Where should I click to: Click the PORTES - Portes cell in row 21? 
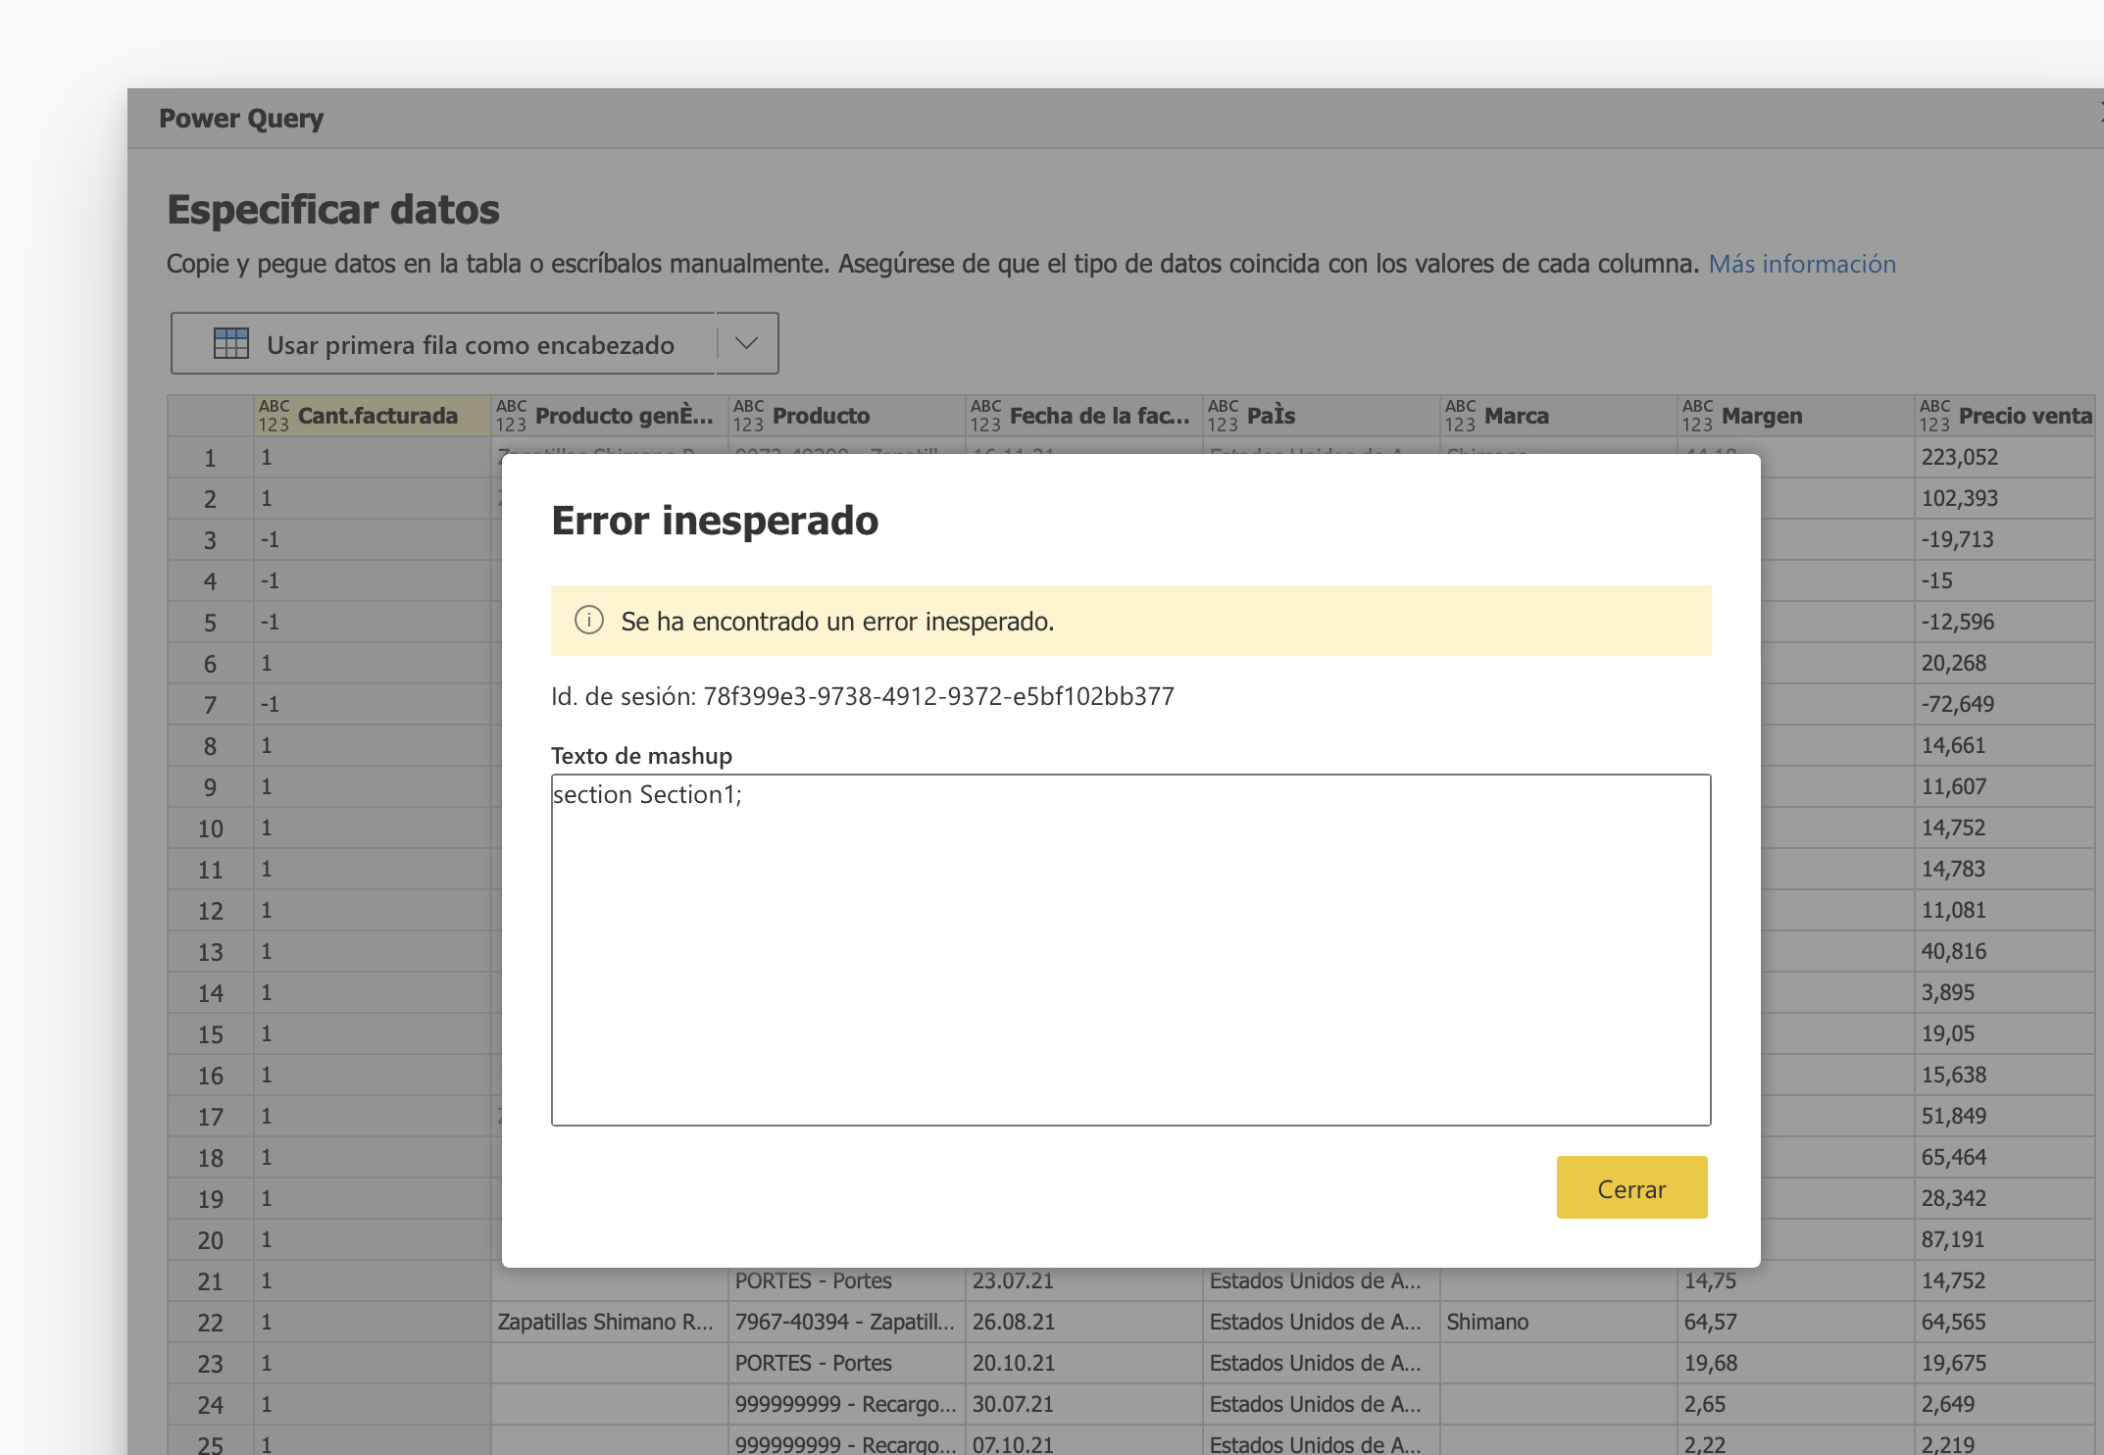[x=847, y=1280]
